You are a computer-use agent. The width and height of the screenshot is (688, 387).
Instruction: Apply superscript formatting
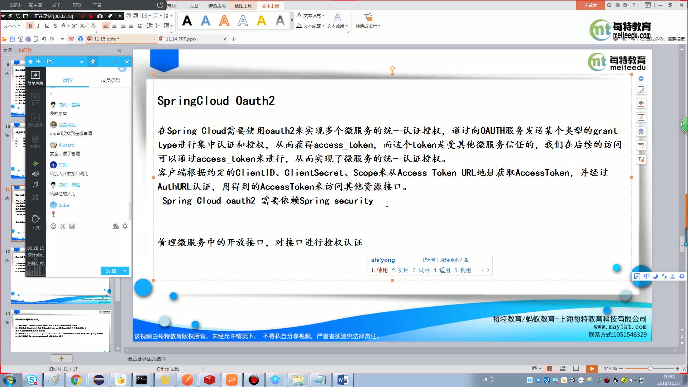75,26
